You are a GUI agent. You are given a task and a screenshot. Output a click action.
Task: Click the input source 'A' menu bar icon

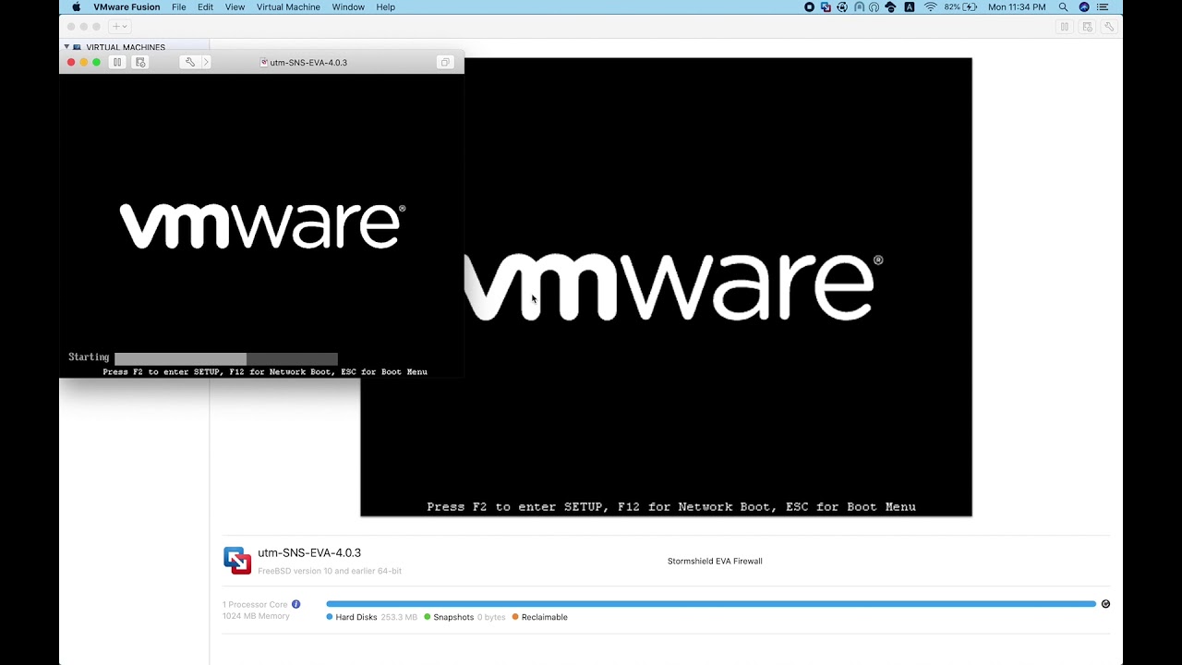(x=909, y=7)
